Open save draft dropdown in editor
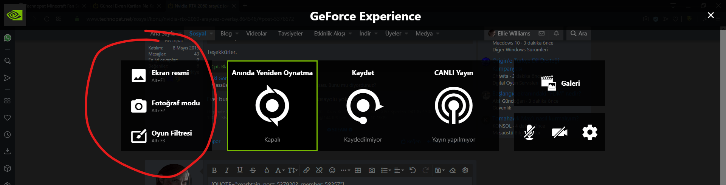The height and width of the screenshot is (185, 726). pyautogui.click(x=440, y=170)
